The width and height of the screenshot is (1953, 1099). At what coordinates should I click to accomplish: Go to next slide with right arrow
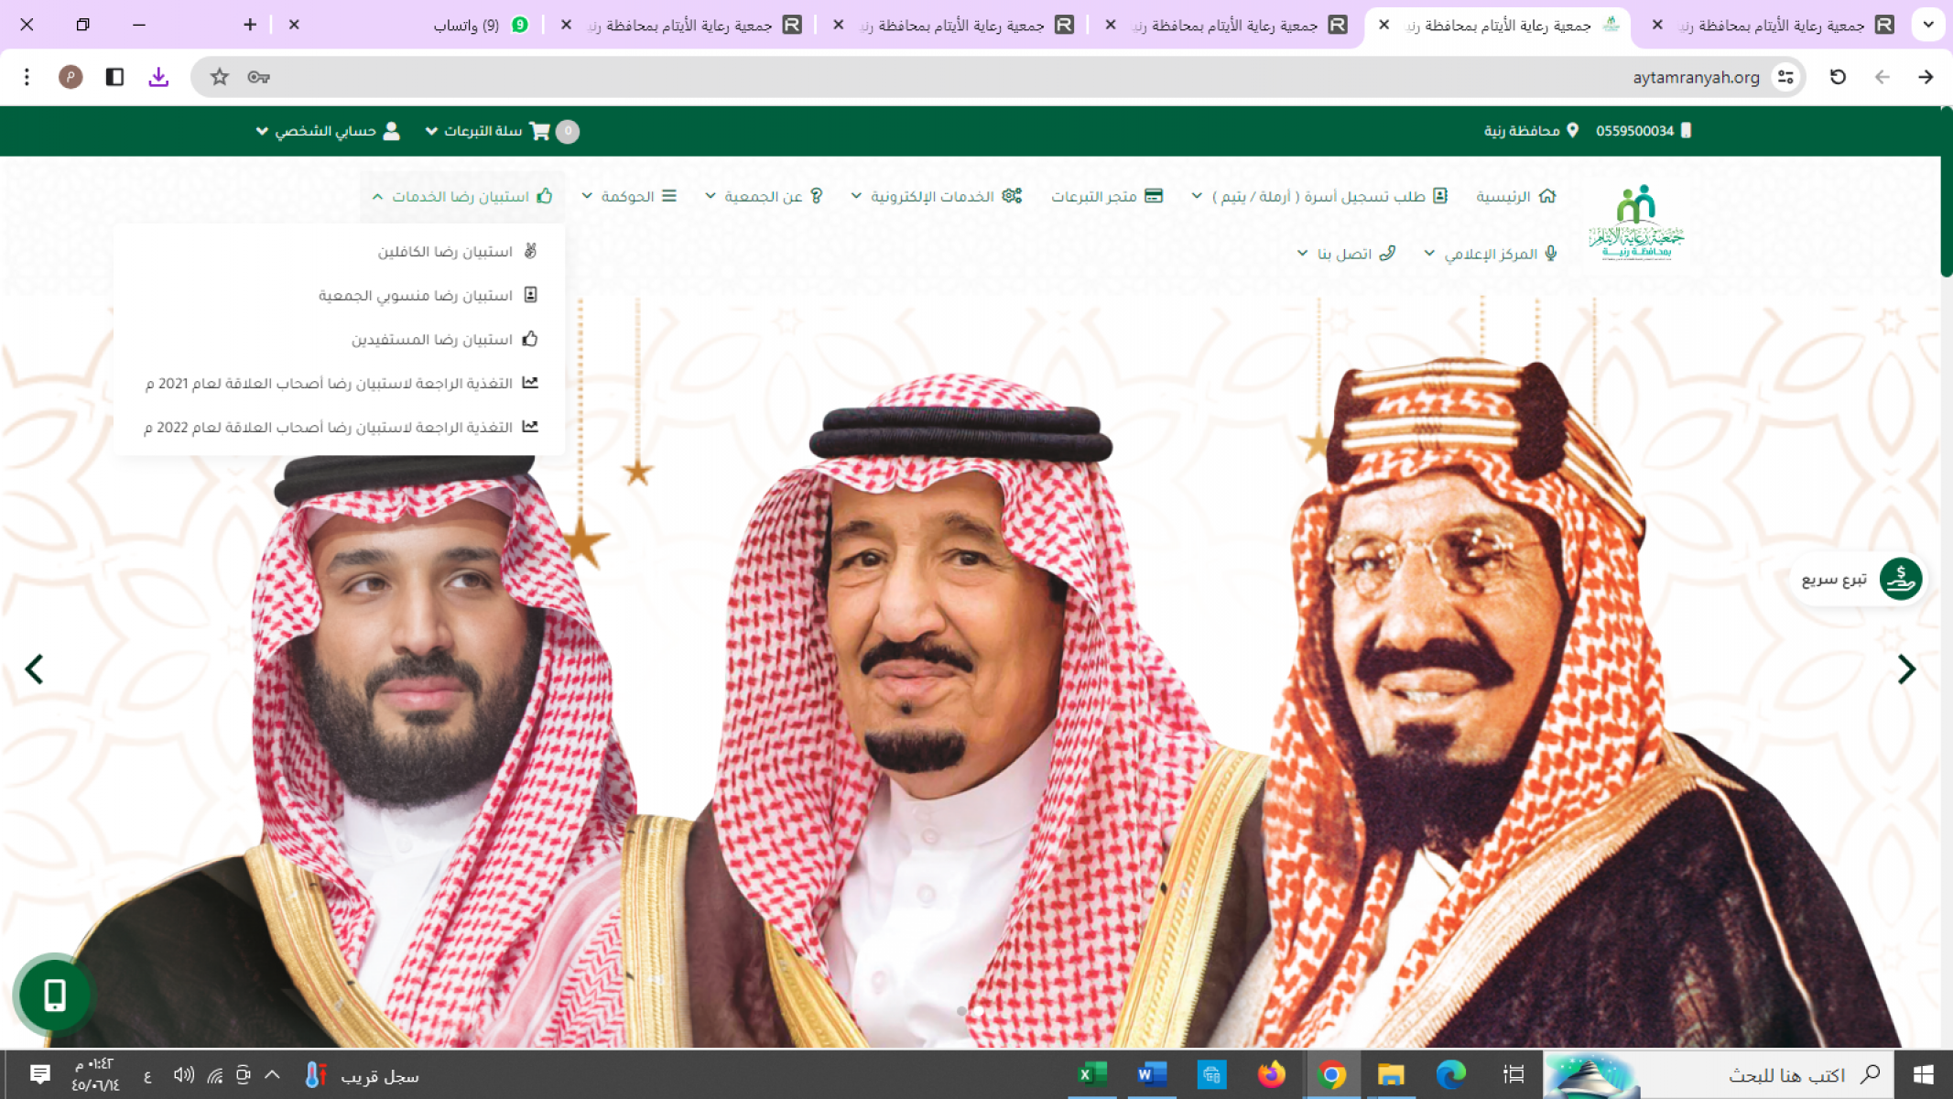[x=1906, y=669]
